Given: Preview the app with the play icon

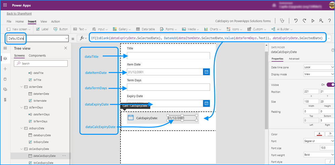Looking at the screenshot, I should tap(313, 21).
